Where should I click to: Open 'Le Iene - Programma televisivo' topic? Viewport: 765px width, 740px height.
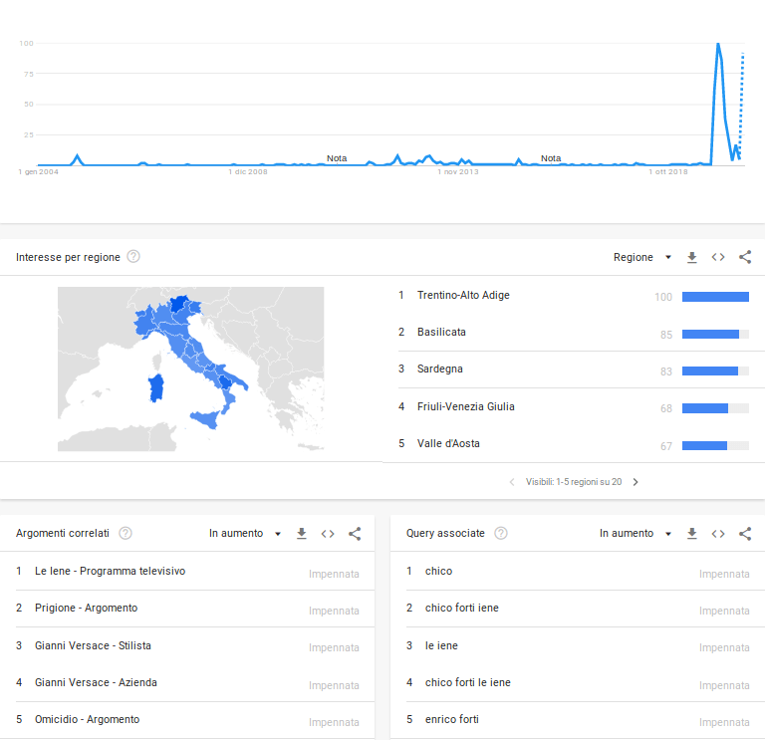(x=110, y=571)
